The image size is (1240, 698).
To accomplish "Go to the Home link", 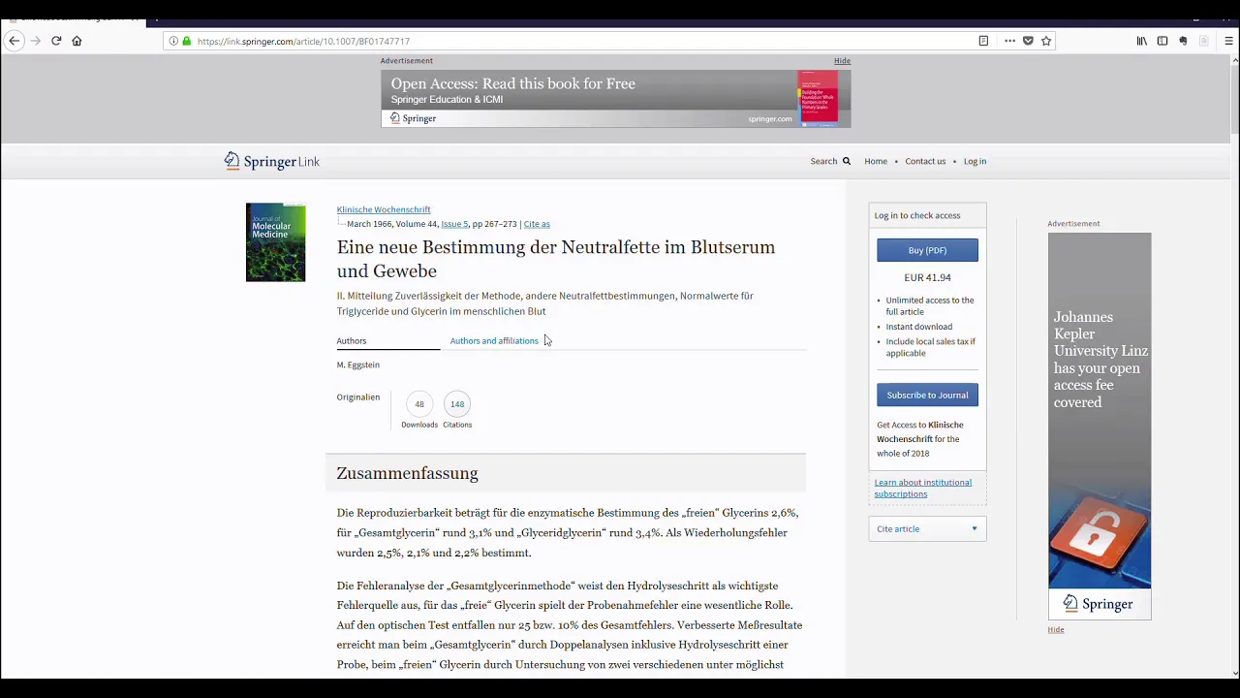I will [x=876, y=161].
